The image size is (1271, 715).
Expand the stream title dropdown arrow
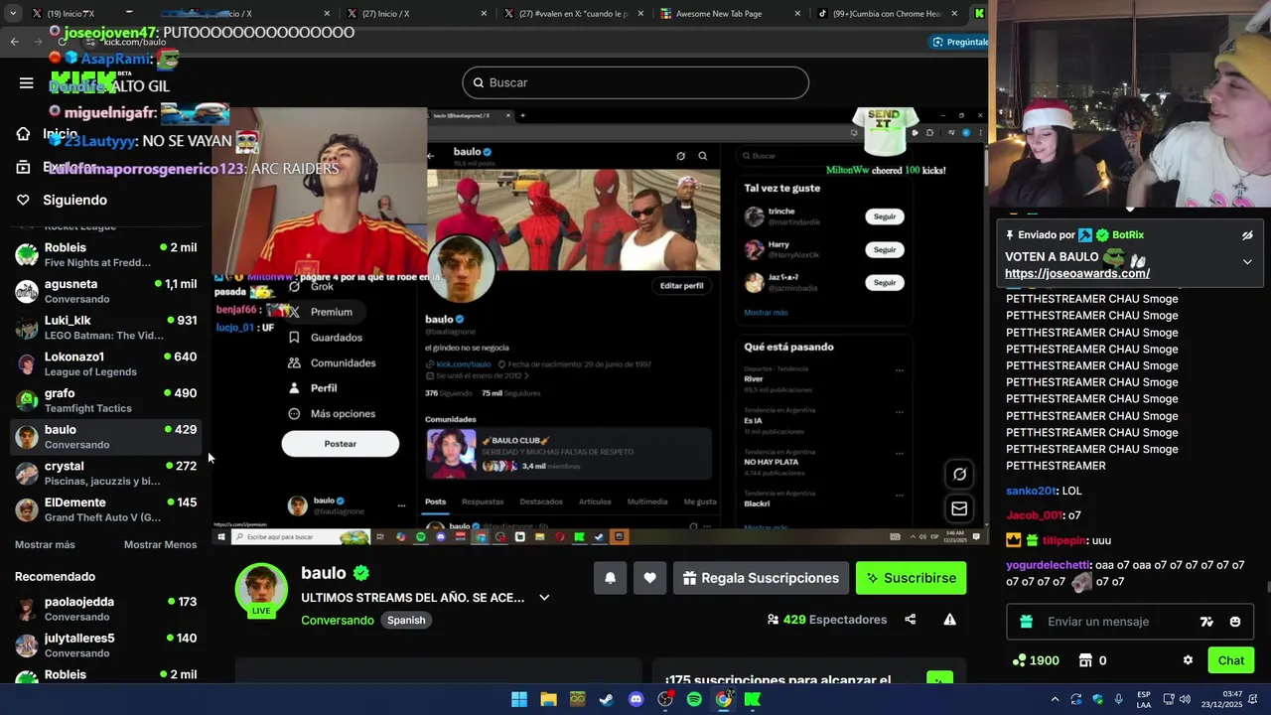544,598
